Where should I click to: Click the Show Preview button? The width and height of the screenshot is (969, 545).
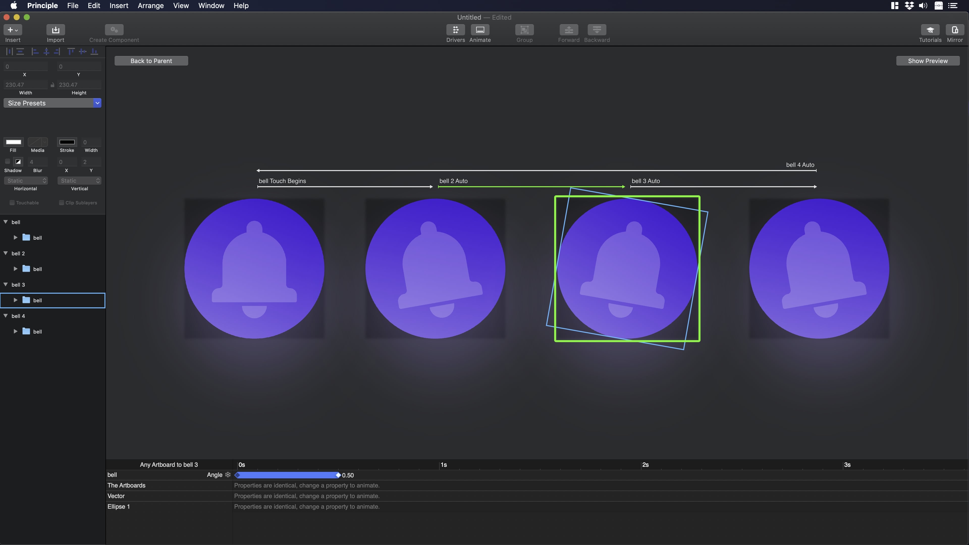click(928, 61)
